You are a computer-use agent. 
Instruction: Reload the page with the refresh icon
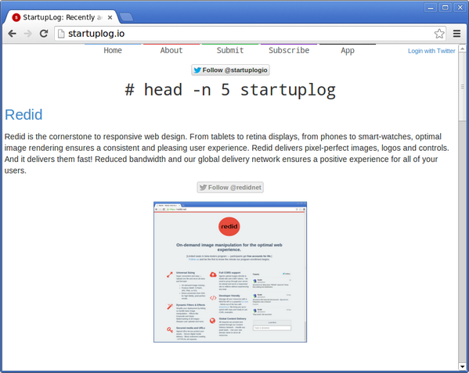44,34
